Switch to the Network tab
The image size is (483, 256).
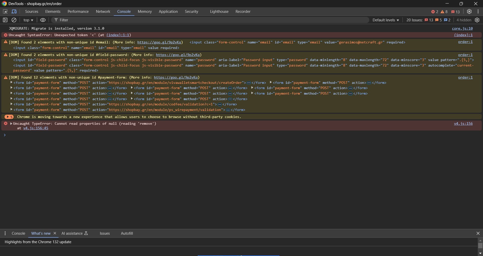[103, 12]
